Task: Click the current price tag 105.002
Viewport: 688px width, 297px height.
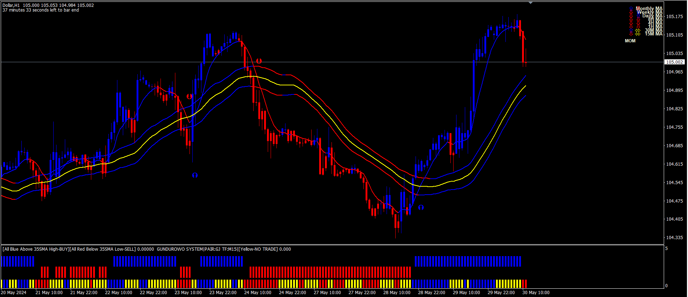Action: [675, 62]
